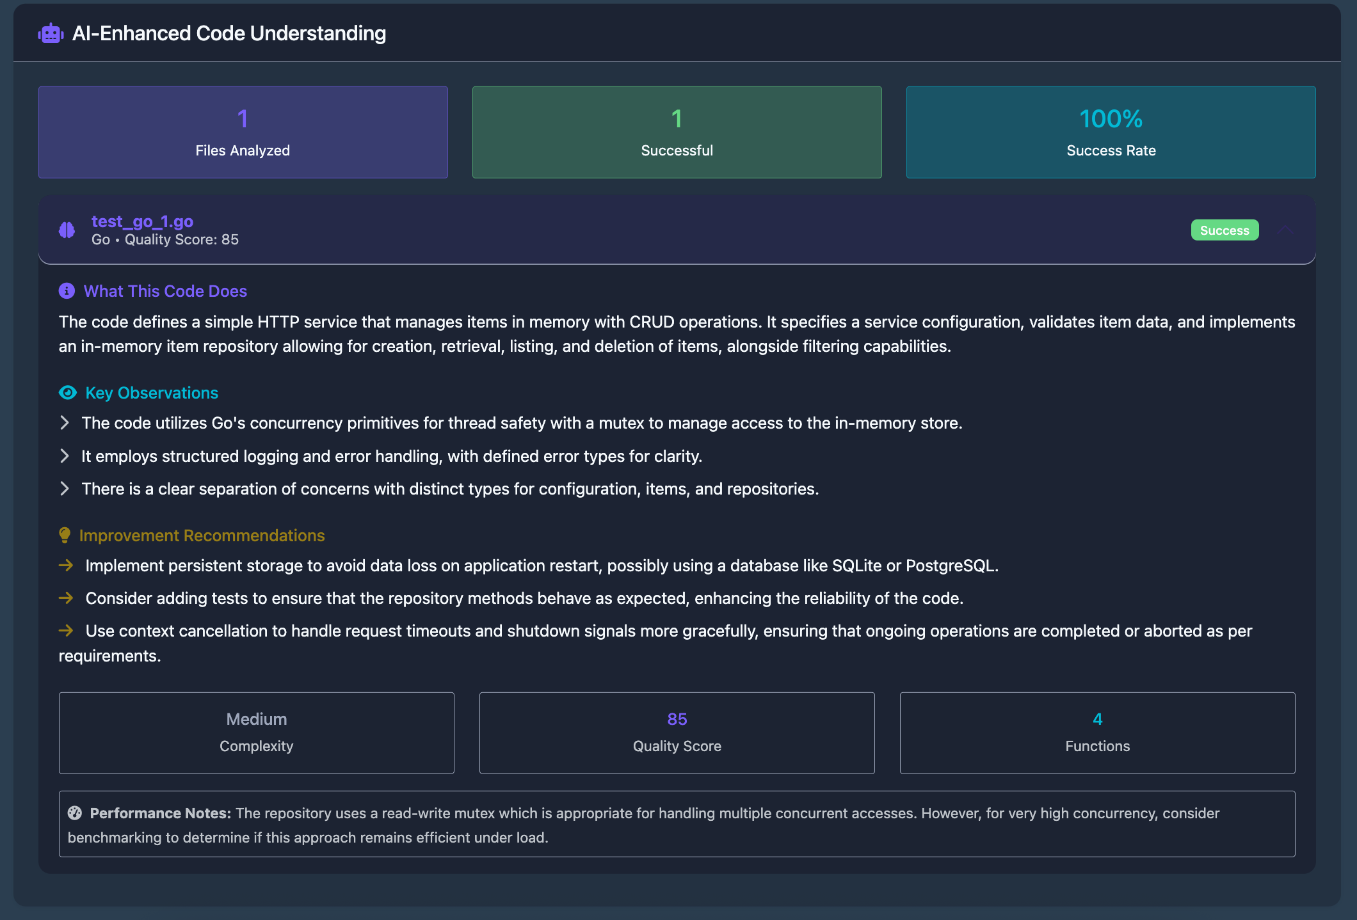1357x920 pixels.
Task: Click the 100% Success Rate card
Action: coord(1111,132)
